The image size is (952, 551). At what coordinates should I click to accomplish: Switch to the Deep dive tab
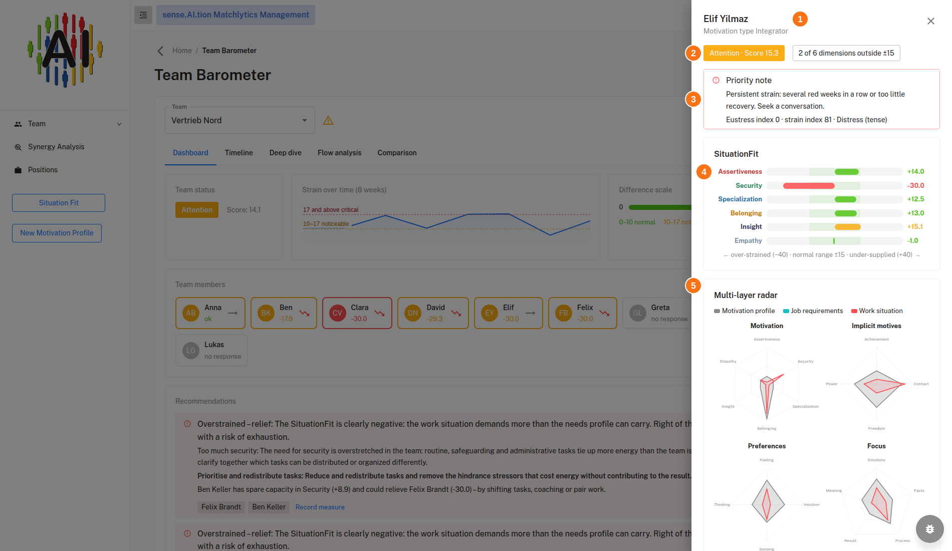[286, 153]
